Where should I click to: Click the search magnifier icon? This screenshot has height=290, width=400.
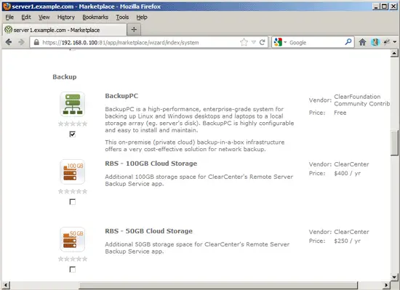[348, 42]
